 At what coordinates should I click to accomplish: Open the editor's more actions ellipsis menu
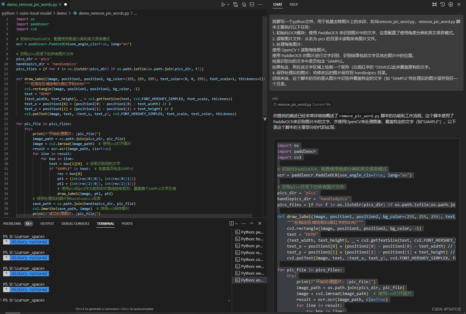260,4
